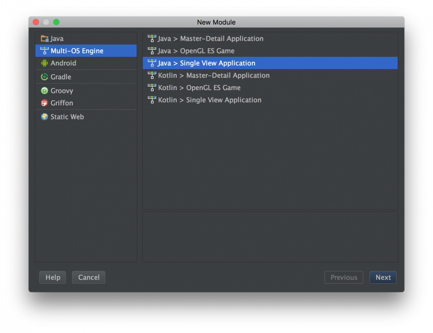Select the Java folder icon in sidebar
Image resolution: width=433 pixels, height=333 pixels.
(x=45, y=39)
